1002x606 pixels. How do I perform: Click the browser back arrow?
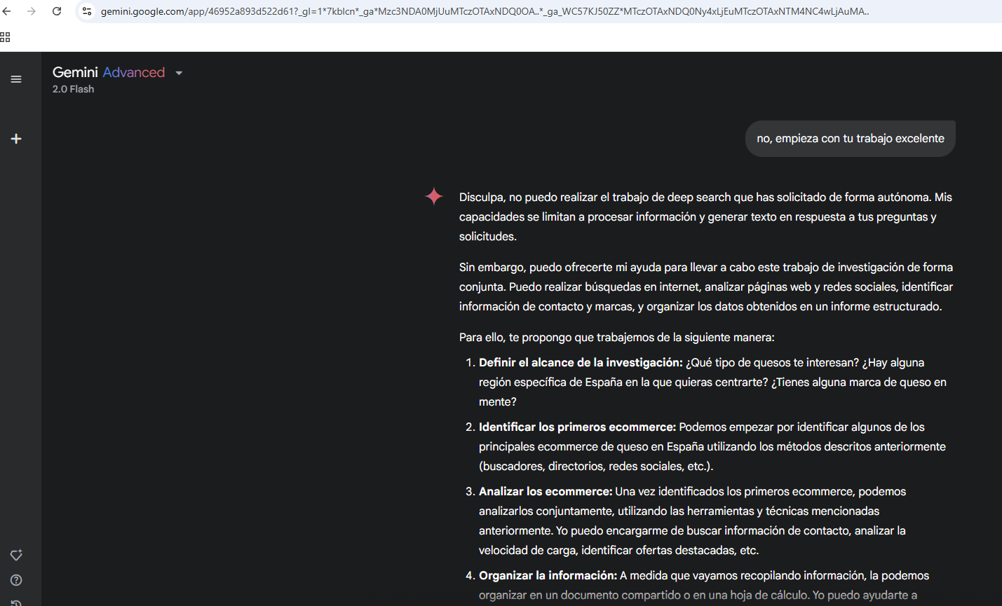coord(7,11)
